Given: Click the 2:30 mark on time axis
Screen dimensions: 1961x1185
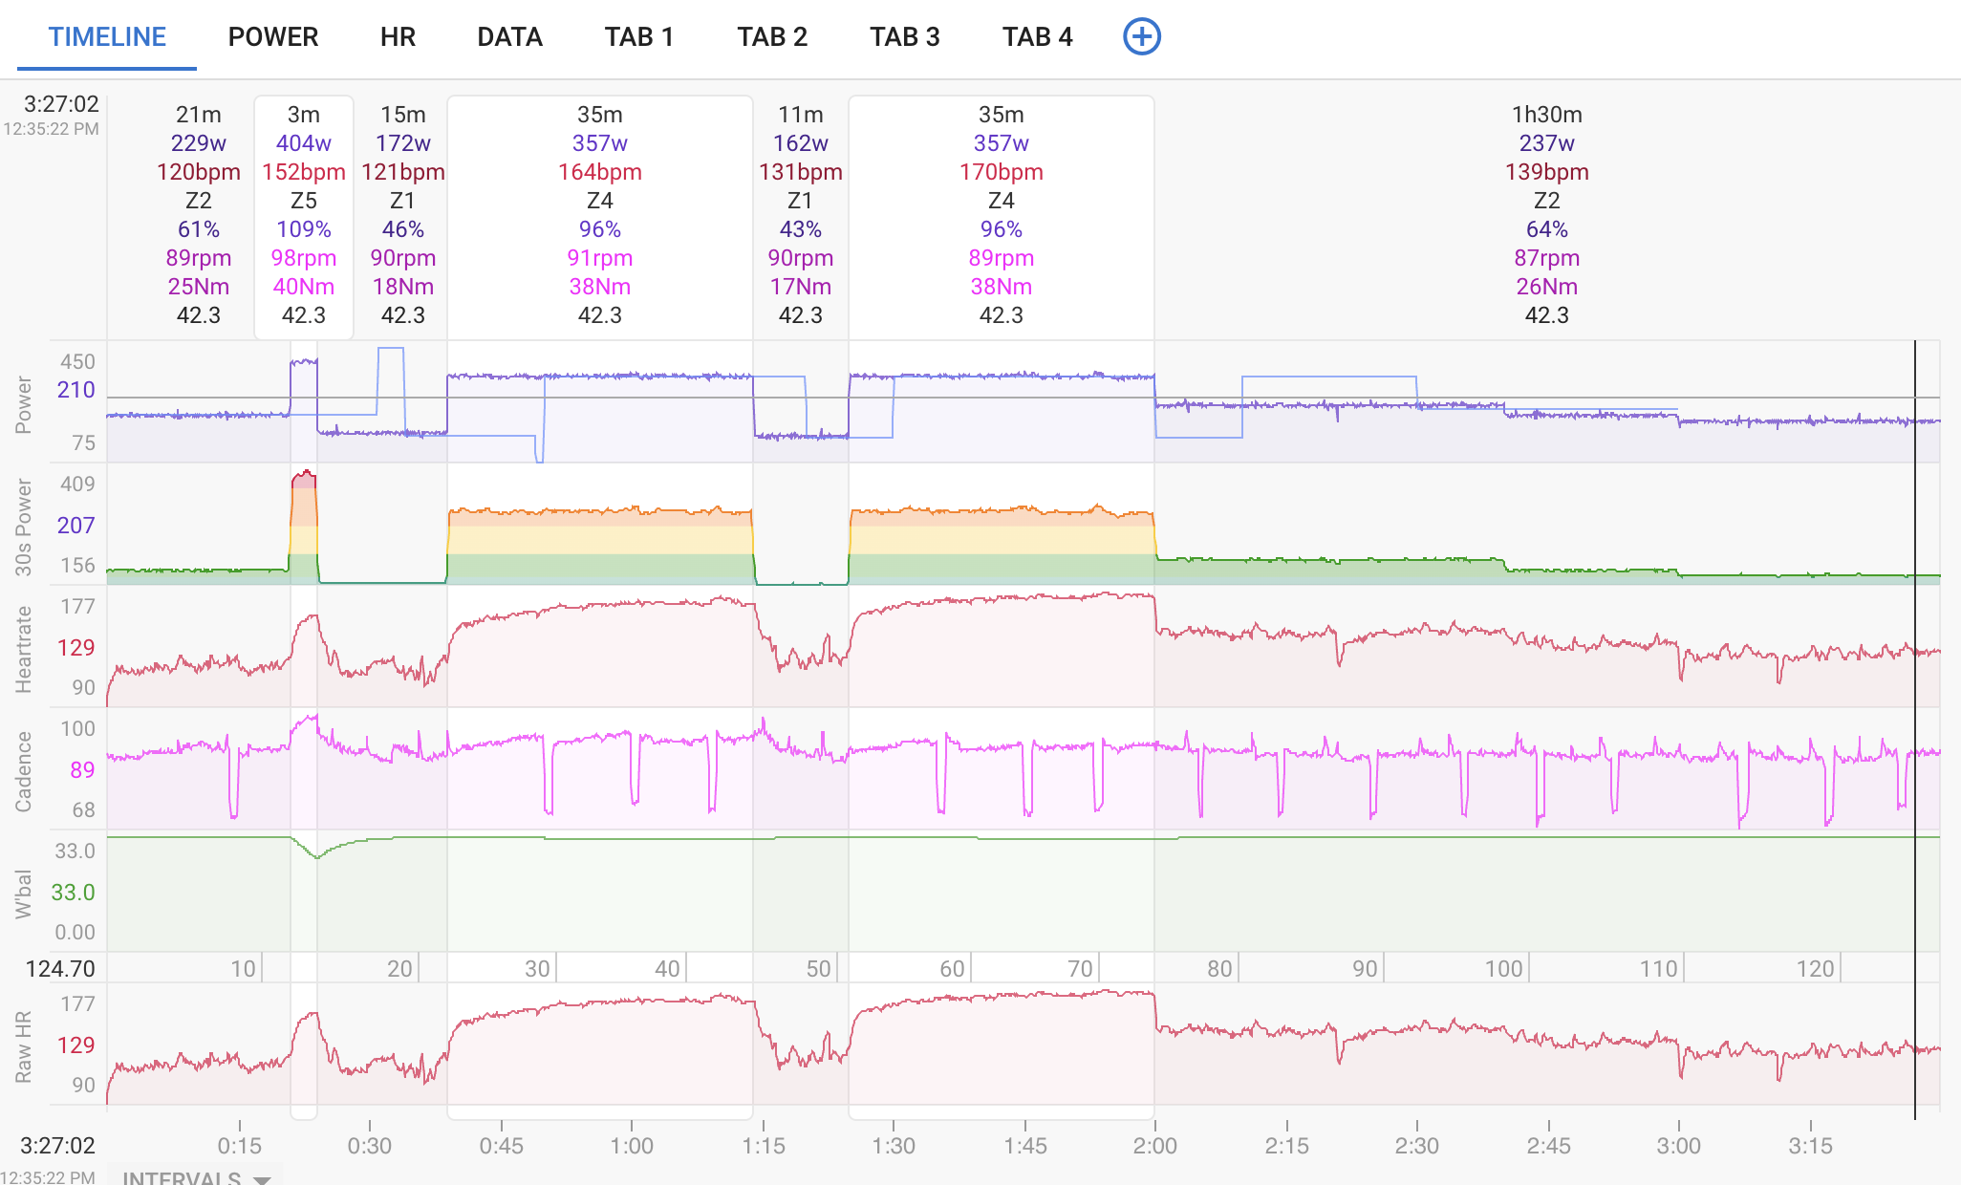Looking at the screenshot, I should click(1416, 1145).
